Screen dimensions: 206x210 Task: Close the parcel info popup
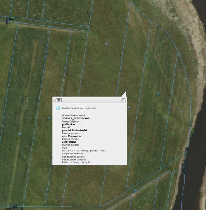[x=123, y=100]
